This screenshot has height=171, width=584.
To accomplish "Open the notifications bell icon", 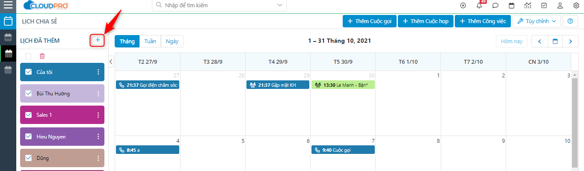I will (x=479, y=6).
